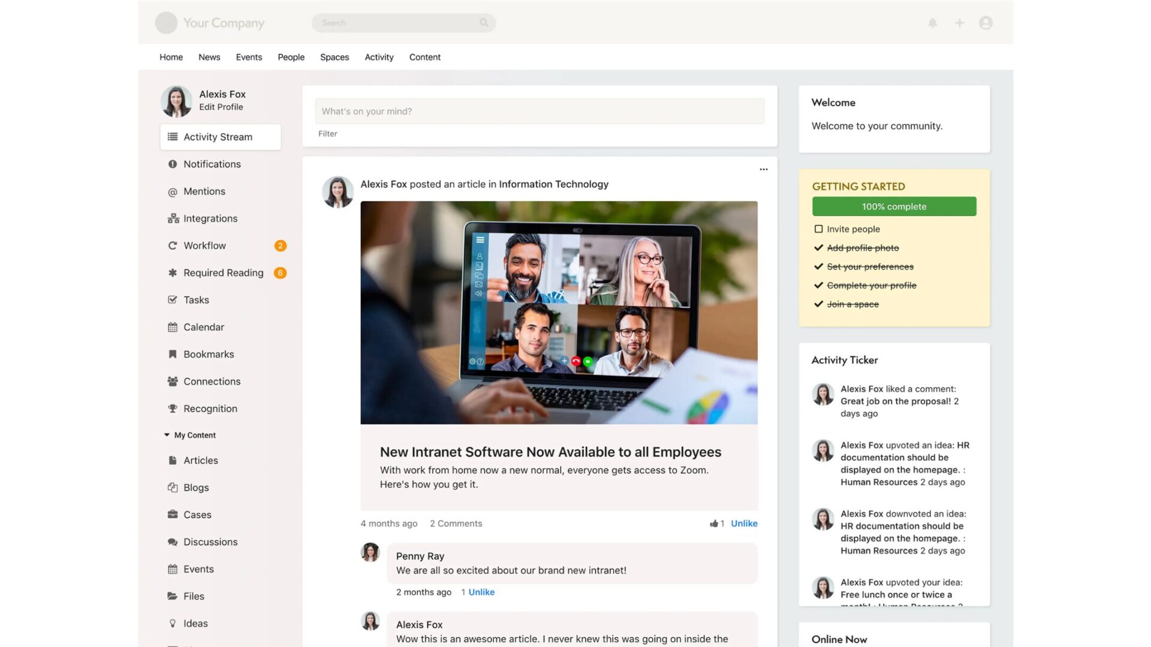This screenshot has height=647, width=1151.
Task: Click the Edit Profile link
Action: coord(221,107)
